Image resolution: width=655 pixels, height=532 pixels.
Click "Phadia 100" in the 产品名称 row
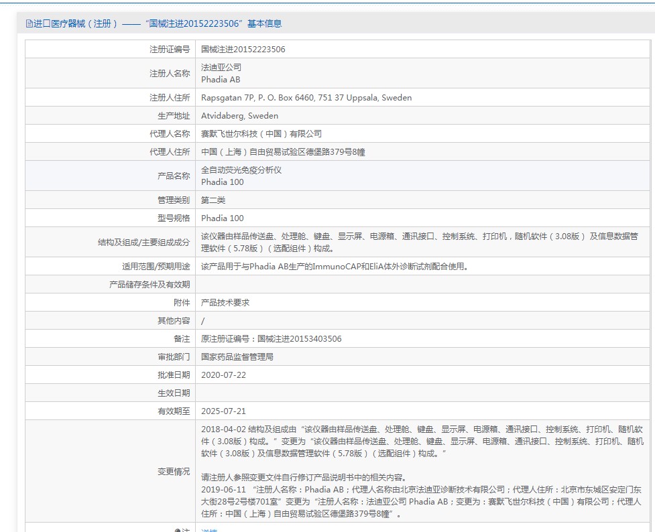[x=222, y=182]
